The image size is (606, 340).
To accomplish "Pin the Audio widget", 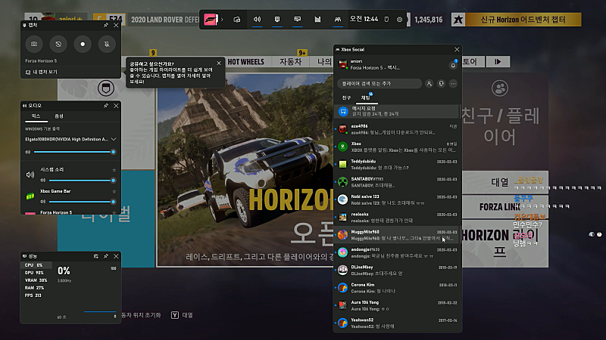I will pyautogui.click(x=106, y=105).
